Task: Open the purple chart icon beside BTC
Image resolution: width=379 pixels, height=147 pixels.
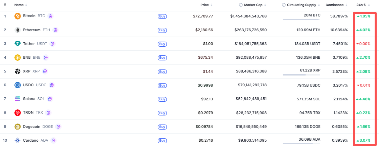Action: [50, 16]
